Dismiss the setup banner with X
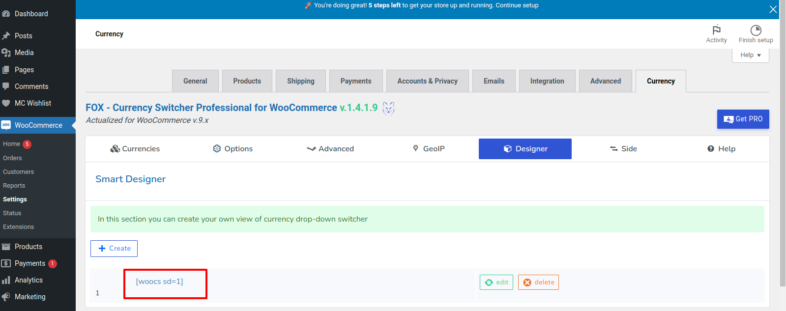786x311 pixels. pyautogui.click(x=773, y=9)
